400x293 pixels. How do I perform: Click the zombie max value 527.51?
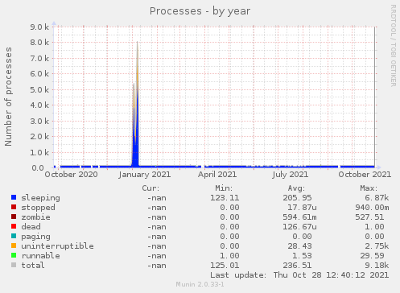pyautogui.click(x=369, y=217)
